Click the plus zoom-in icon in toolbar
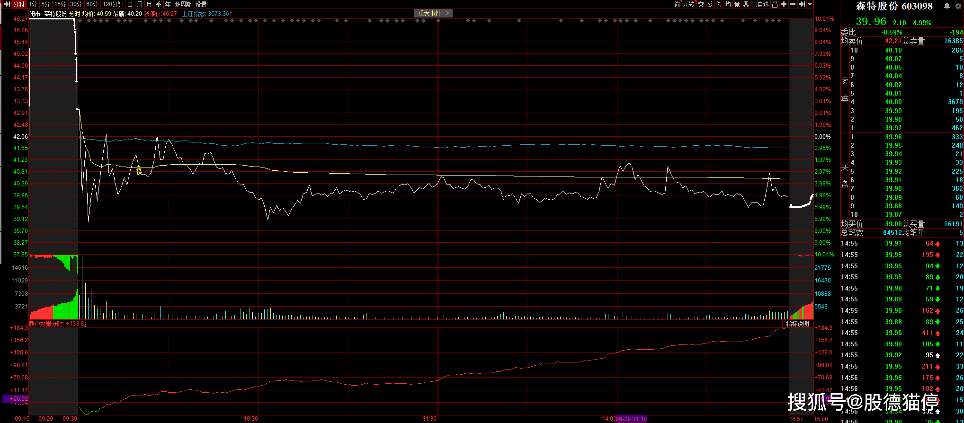Viewport: 964px width, 423px height. click(x=784, y=4)
